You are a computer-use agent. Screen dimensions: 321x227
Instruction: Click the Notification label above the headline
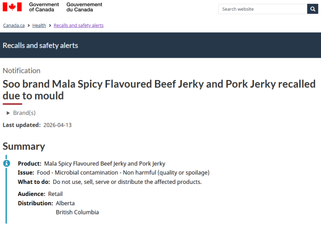coord(21,71)
